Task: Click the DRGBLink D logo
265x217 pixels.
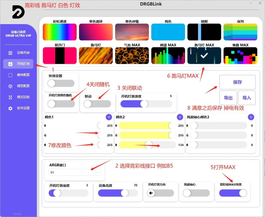Action: coord(18,12)
